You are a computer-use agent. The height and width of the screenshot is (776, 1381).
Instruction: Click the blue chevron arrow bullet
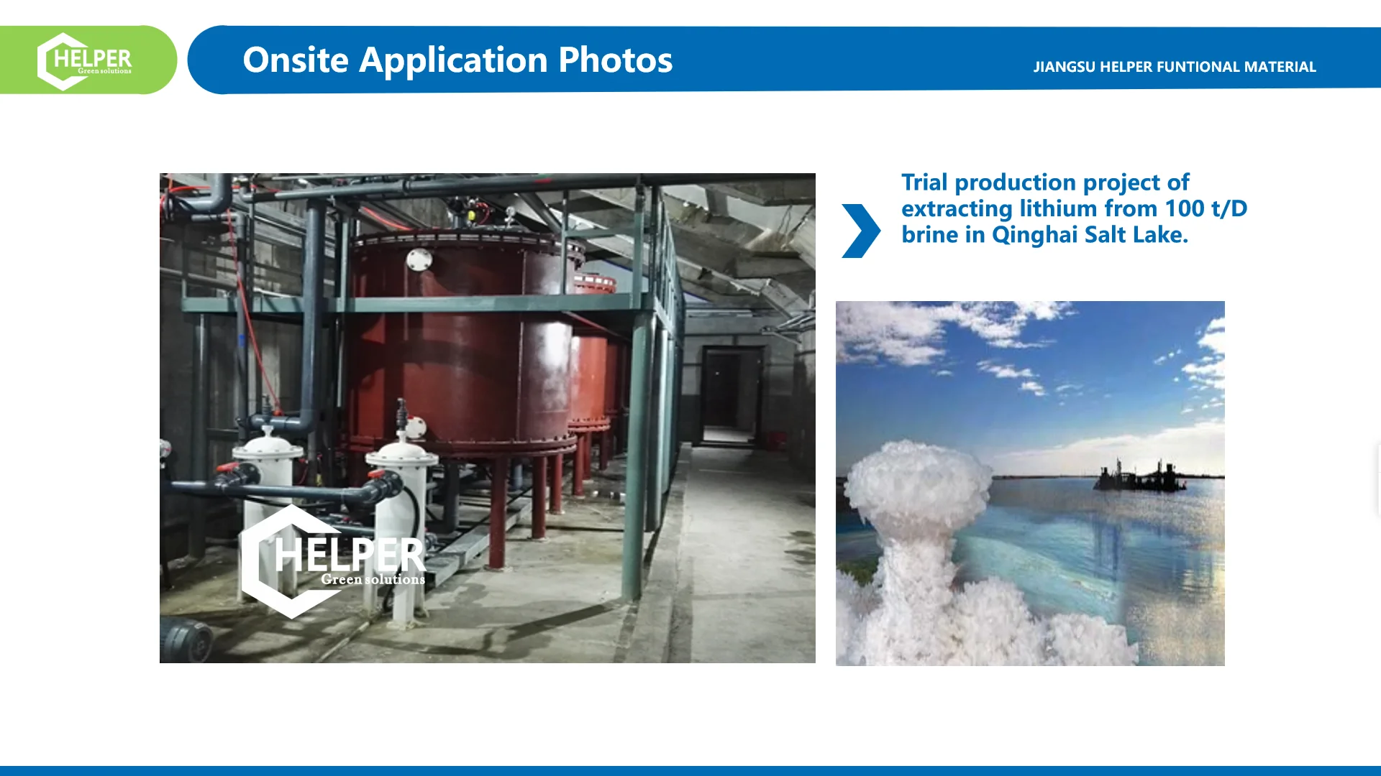point(861,231)
